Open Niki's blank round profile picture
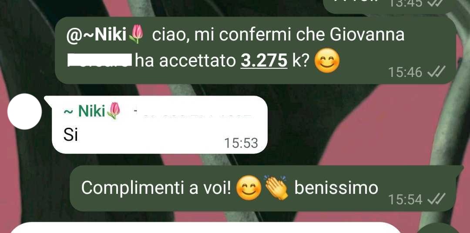 click(x=24, y=111)
